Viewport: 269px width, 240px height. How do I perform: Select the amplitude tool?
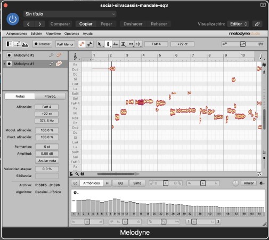point(123,44)
